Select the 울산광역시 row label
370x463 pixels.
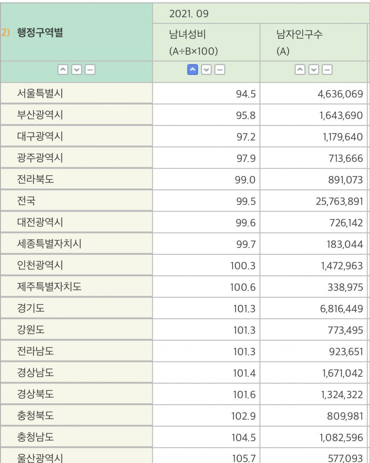(x=40, y=458)
